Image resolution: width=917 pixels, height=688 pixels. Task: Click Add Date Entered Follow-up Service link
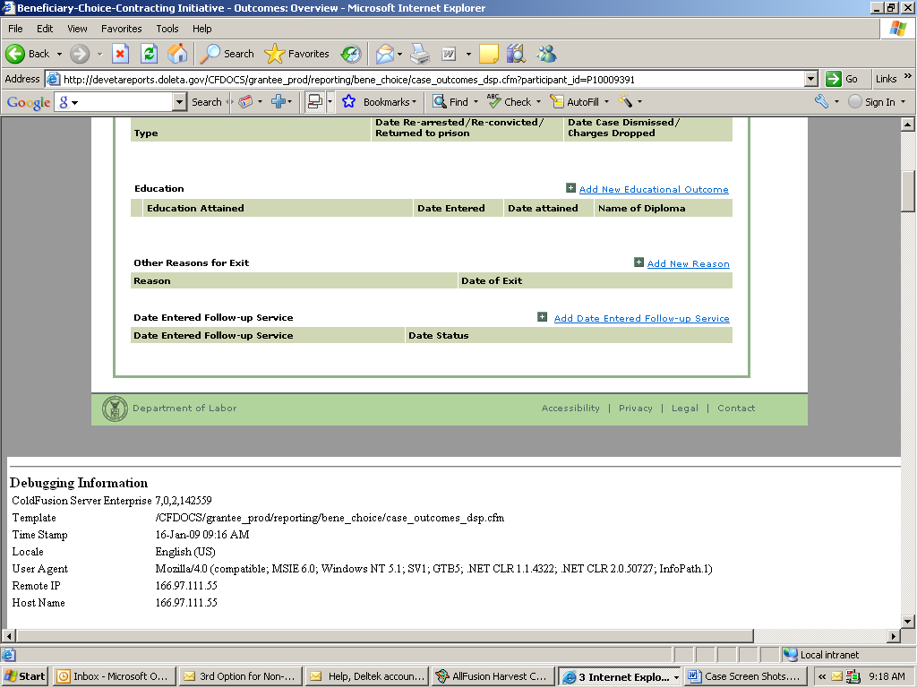(641, 318)
